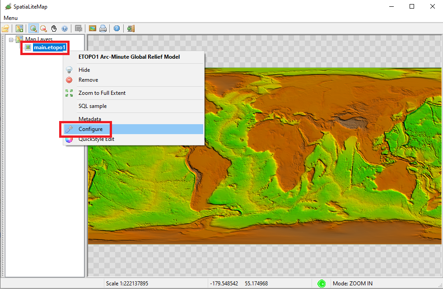Viewport: 443px width, 289px height.
Task: Close the SpatiaLiteMap window
Action: click(x=433, y=6)
